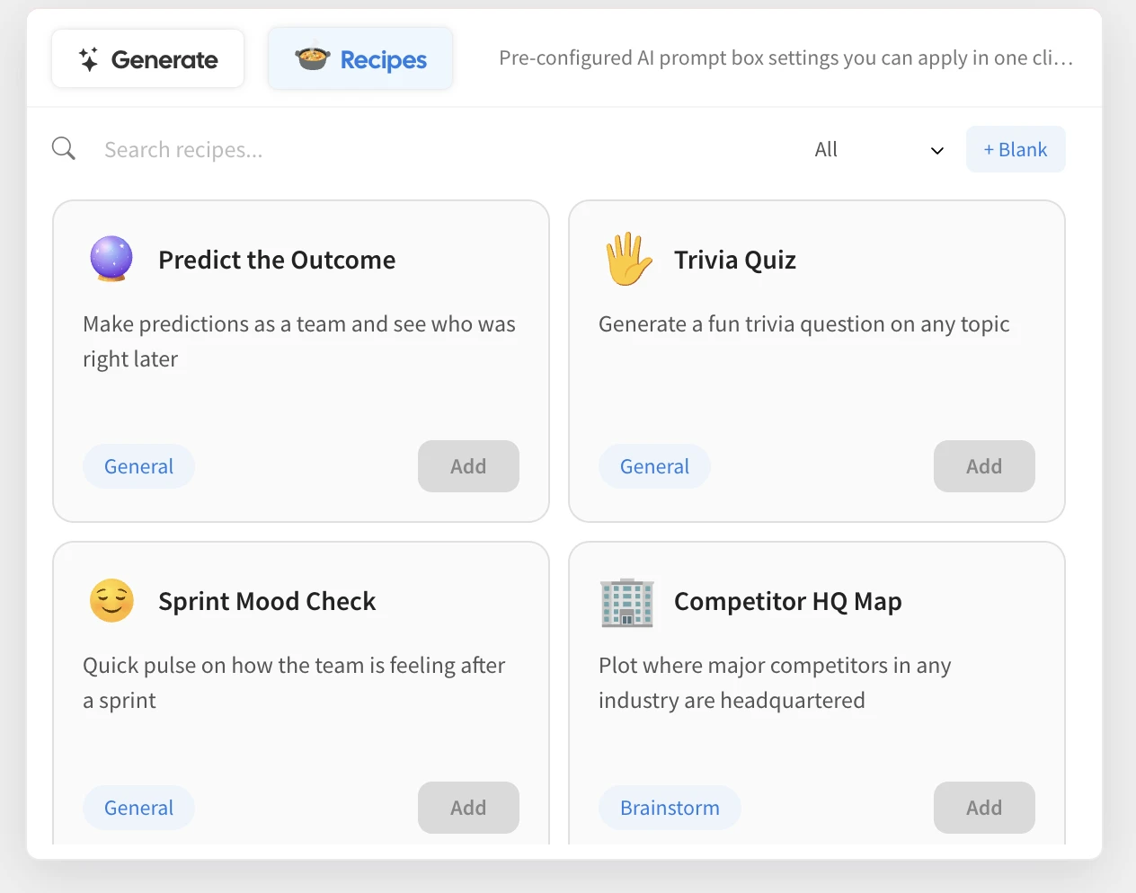The width and height of the screenshot is (1136, 893).
Task: Open the All category filter dropdown
Action: [876, 149]
